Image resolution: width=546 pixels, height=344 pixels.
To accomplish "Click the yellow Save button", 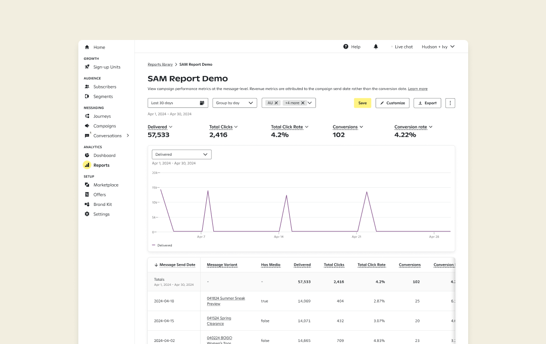I will (362, 103).
